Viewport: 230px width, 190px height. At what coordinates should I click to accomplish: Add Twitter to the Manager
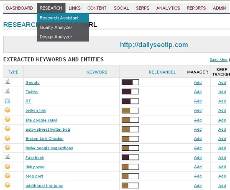click(198, 92)
